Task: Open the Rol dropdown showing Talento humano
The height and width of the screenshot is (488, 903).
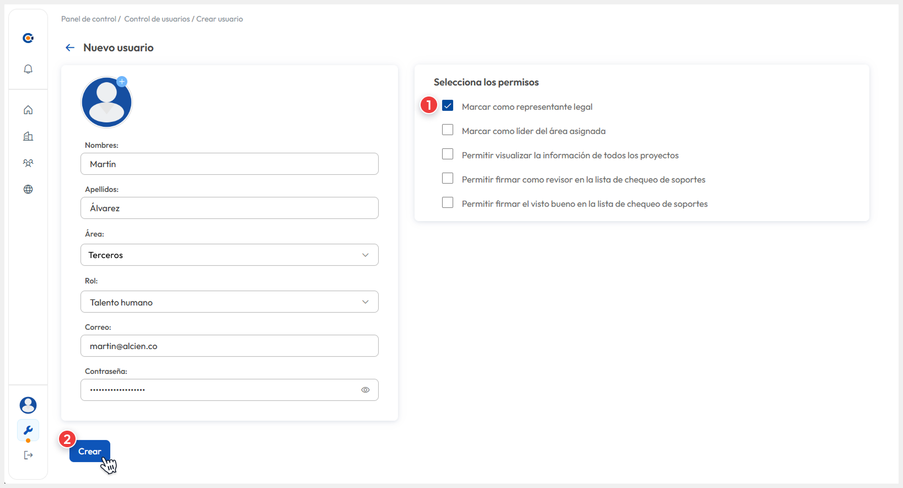Action: click(x=229, y=302)
